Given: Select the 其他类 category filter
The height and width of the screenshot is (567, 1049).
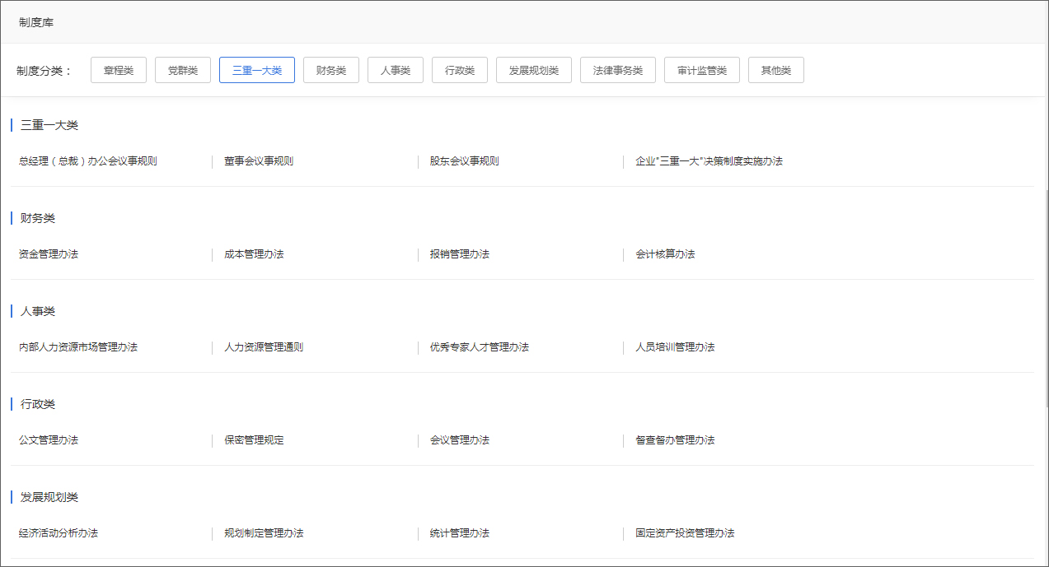Looking at the screenshot, I should (775, 70).
